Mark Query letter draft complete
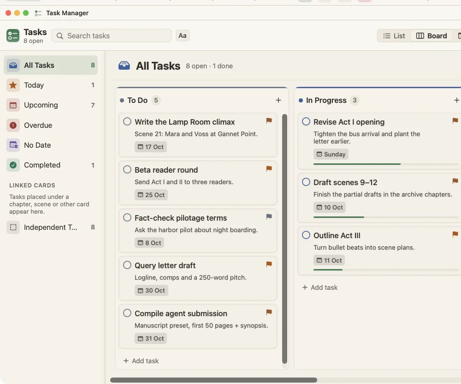Screen dimensions: 461x384 127,265
